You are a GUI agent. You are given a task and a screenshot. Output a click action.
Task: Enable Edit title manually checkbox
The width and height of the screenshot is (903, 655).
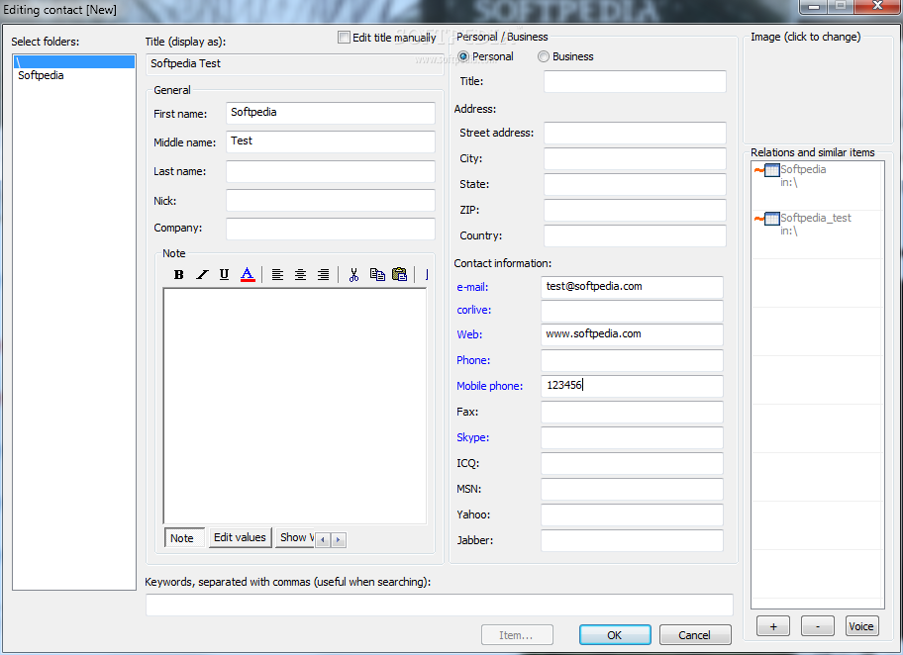344,38
